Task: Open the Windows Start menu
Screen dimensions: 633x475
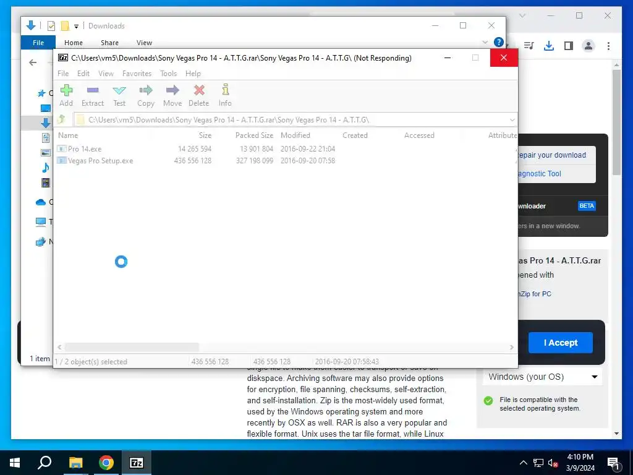Action: click(15, 463)
